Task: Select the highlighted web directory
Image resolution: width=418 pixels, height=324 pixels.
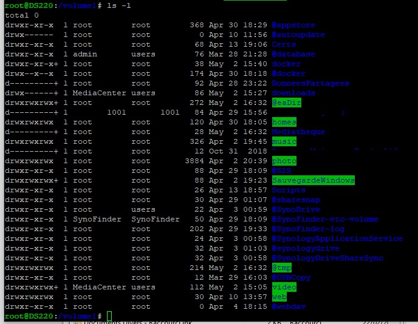Action: click(x=279, y=297)
